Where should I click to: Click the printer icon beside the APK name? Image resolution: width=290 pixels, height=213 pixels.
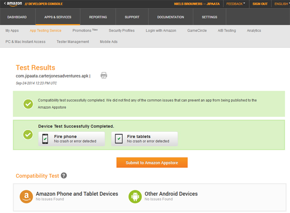click(x=104, y=75)
